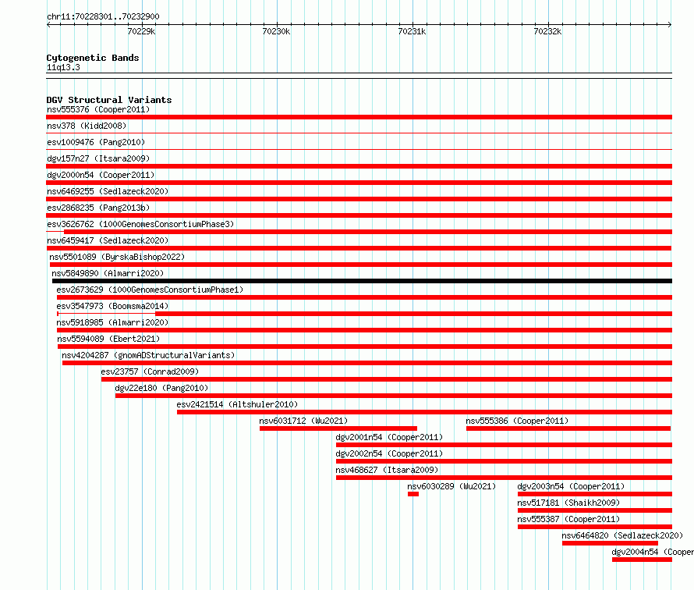Image resolution: width=694 pixels, height=590 pixels.
Task: Click nsv5501089 (ByrskaBishop2022) label
Action: click(x=117, y=257)
